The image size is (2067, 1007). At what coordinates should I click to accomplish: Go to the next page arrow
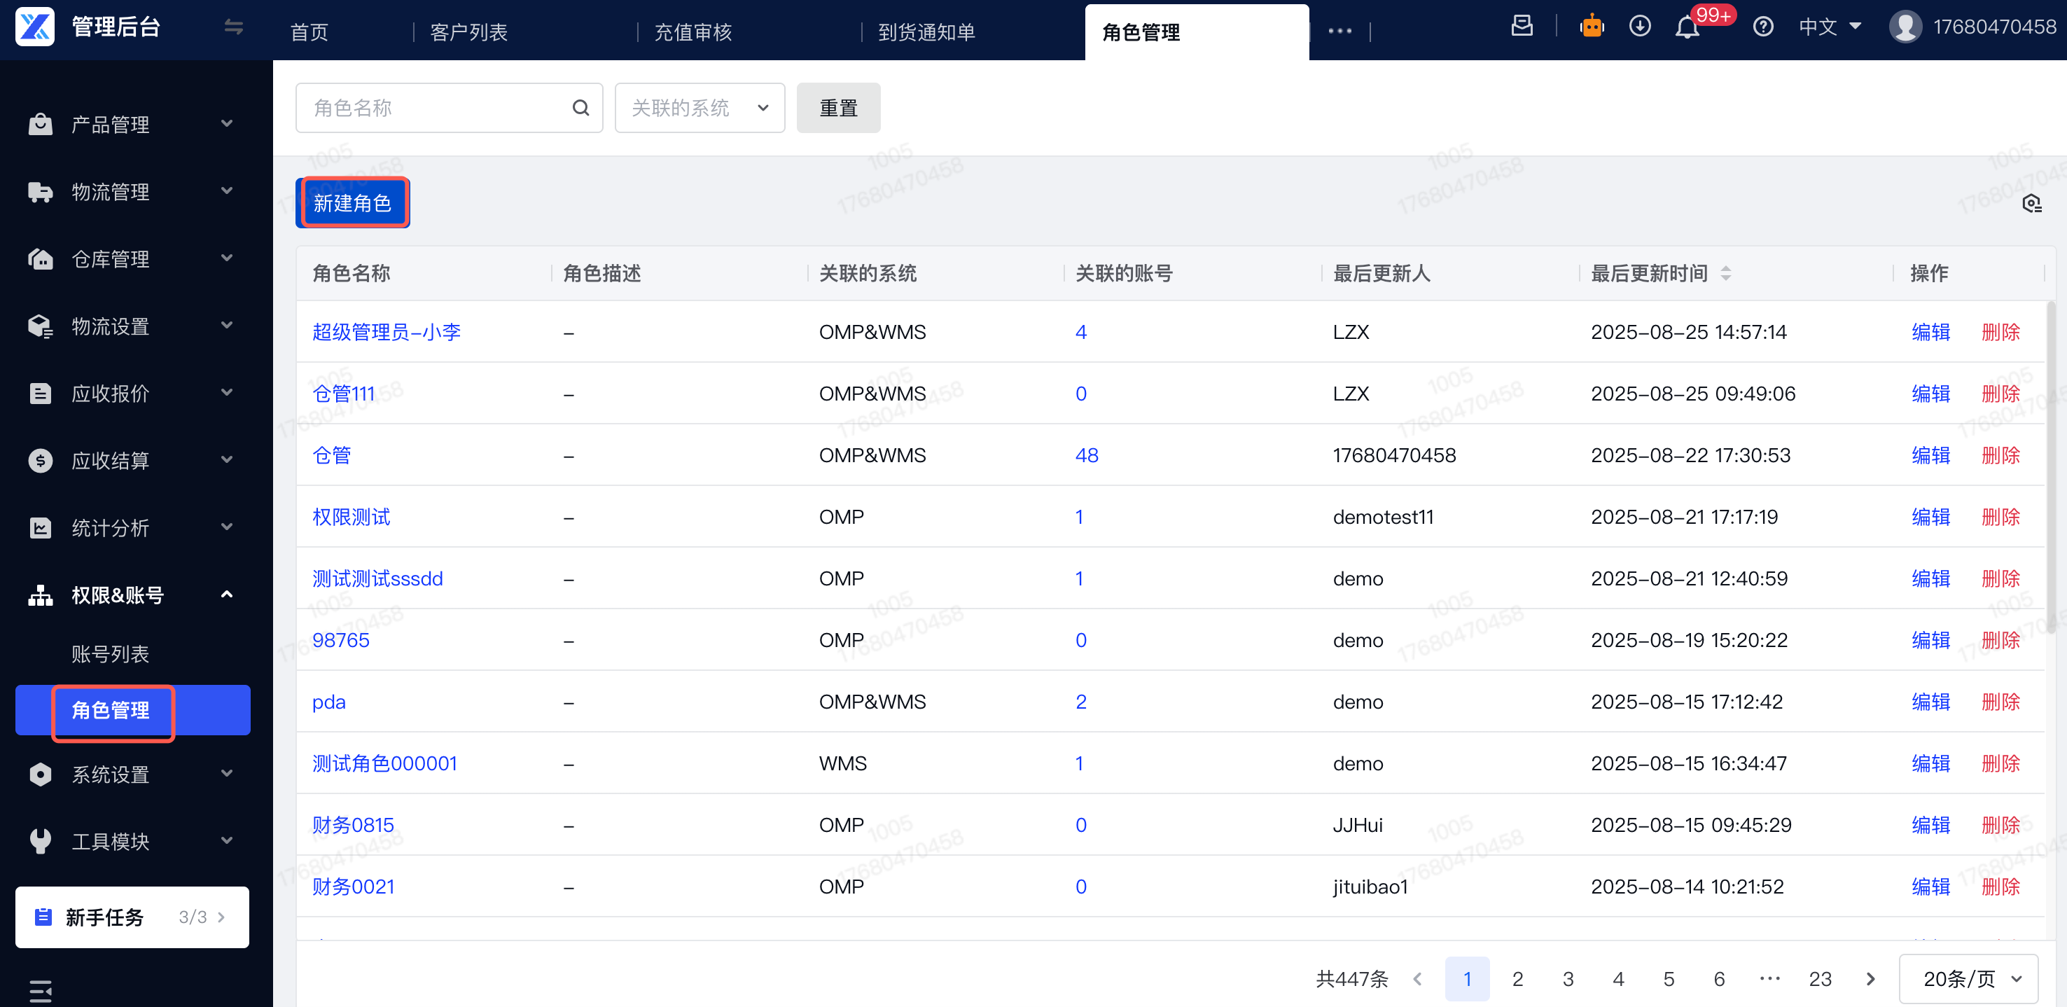pos(1871,979)
